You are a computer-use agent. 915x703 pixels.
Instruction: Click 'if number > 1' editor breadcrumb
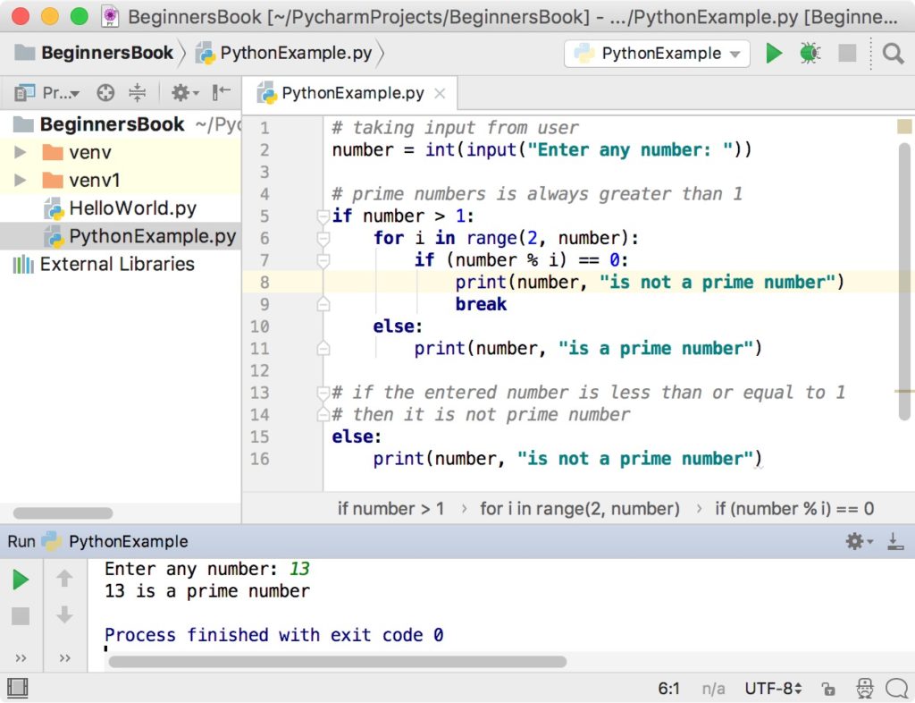pyautogui.click(x=391, y=509)
